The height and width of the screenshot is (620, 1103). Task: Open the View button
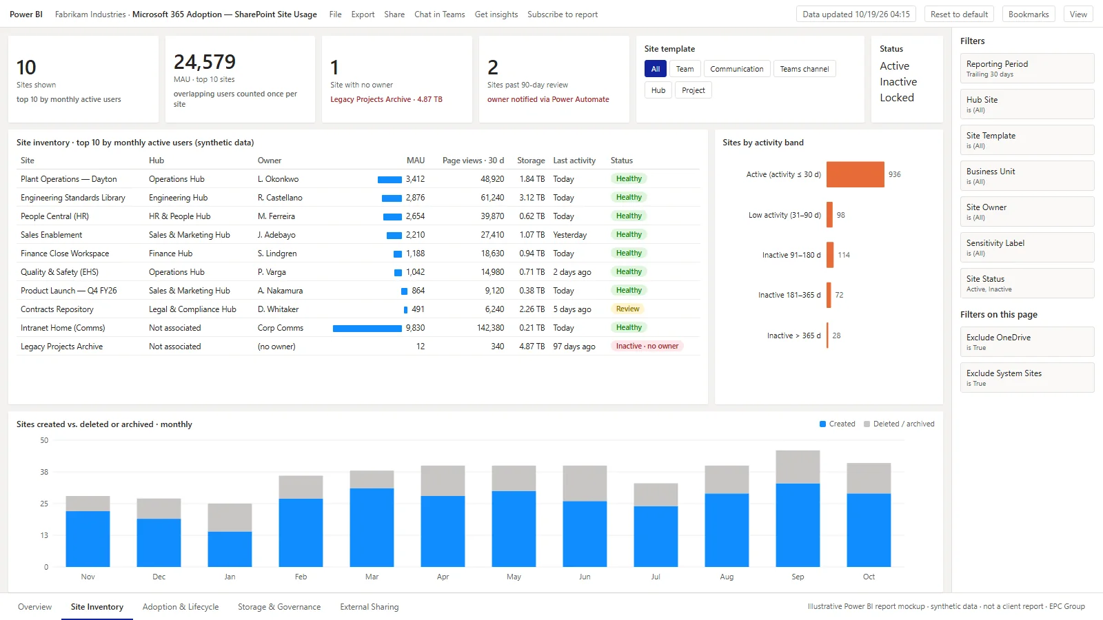click(x=1078, y=14)
